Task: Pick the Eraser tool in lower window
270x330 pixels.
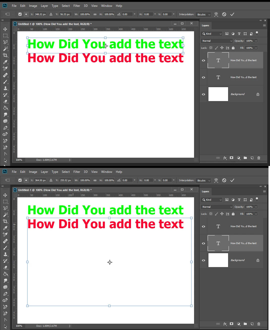Action: point(5,267)
